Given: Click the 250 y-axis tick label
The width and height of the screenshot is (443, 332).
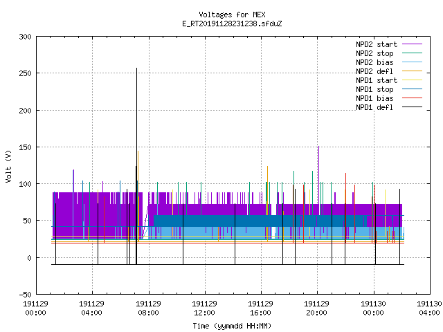Looking at the screenshot, I should coord(25,73).
